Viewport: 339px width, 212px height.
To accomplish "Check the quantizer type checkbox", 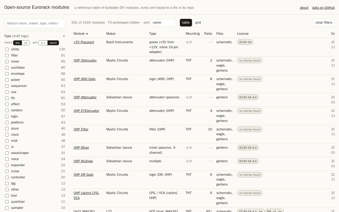I will 7,202.
